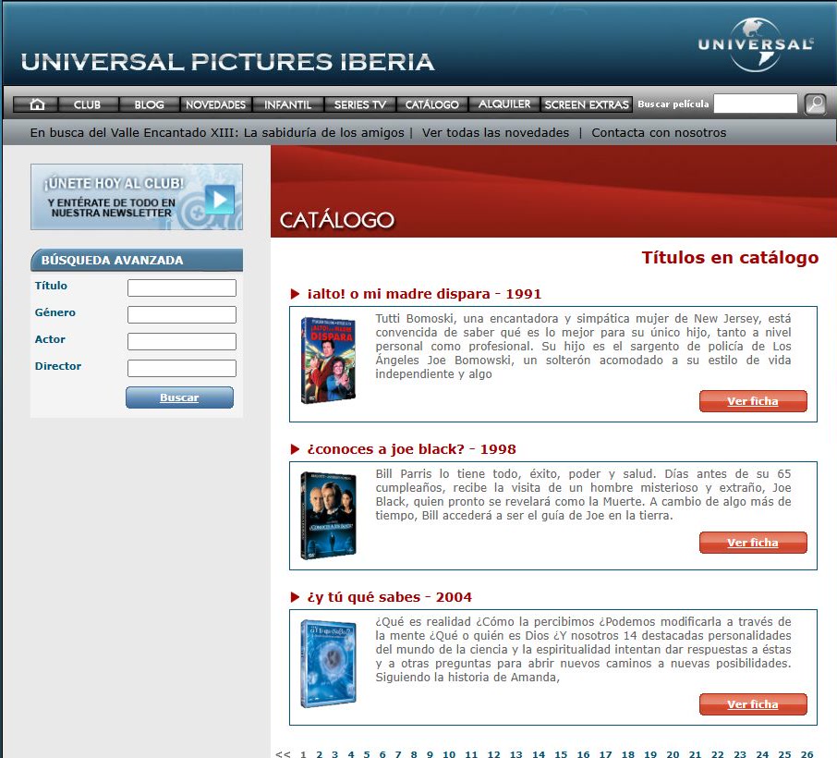Click the Género input field

point(182,314)
